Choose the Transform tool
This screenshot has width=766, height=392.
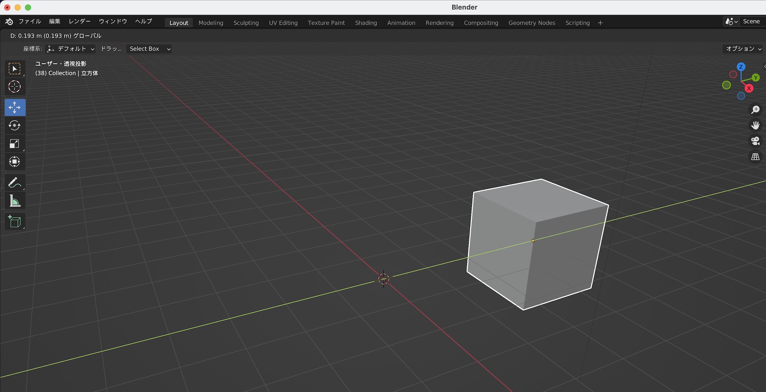15,162
